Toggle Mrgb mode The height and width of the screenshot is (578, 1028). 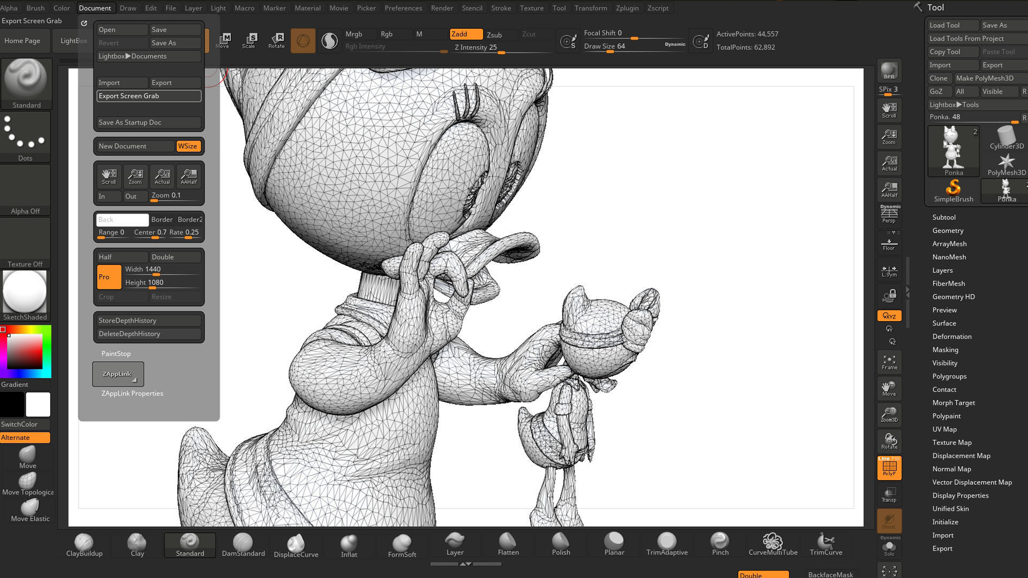360,34
